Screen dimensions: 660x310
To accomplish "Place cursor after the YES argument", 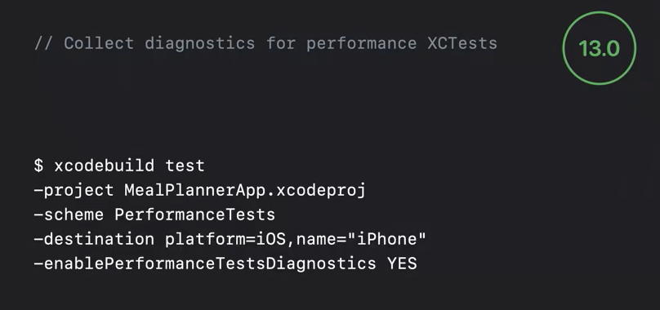I will pos(418,263).
